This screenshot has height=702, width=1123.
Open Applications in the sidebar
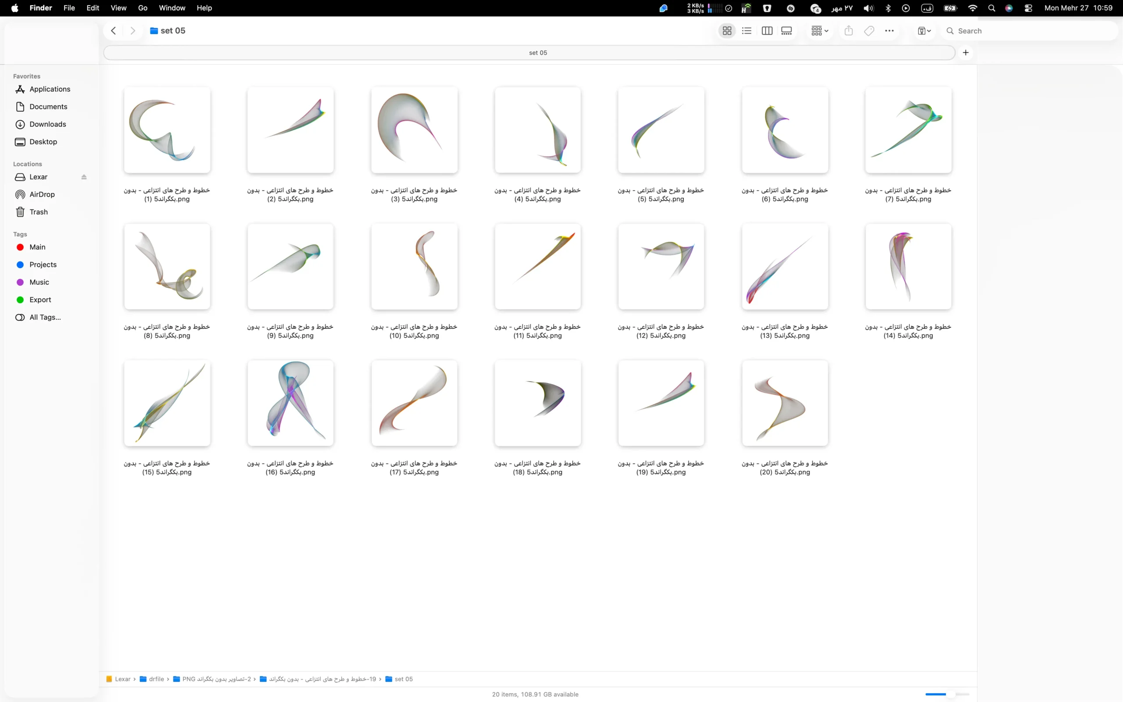point(50,89)
